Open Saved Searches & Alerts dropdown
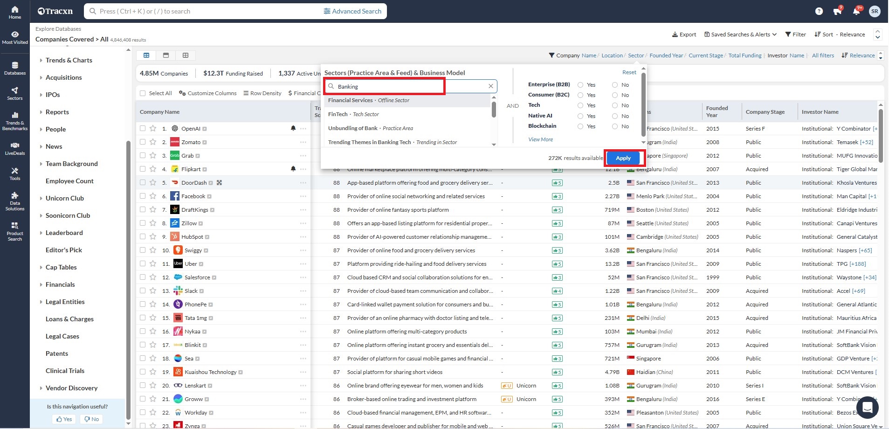 pos(740,35)
